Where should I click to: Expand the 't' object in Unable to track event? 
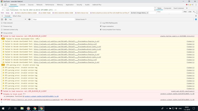[24, 94]
